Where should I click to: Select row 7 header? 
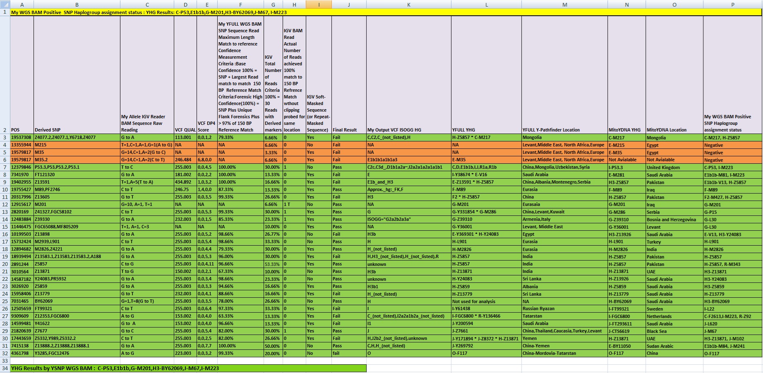point(5,167)
